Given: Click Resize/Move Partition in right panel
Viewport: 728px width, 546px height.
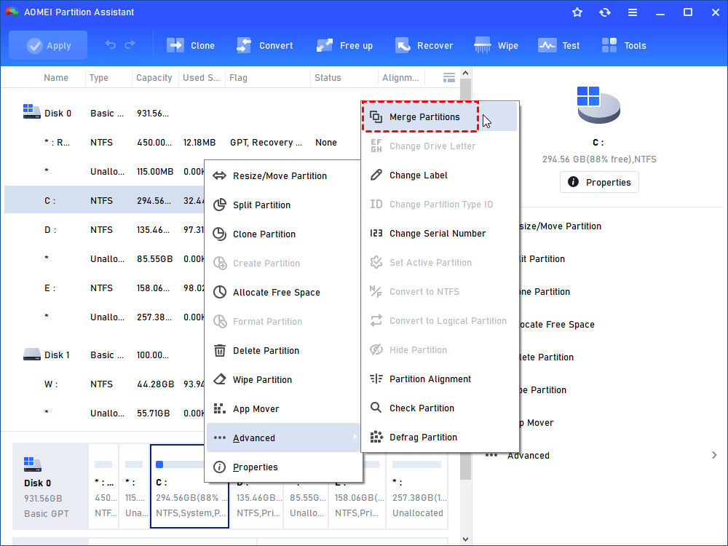Looking at the screenshot, I should click(x=560, y=226).
